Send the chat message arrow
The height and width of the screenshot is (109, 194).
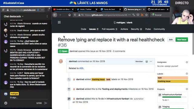(46, 103)
